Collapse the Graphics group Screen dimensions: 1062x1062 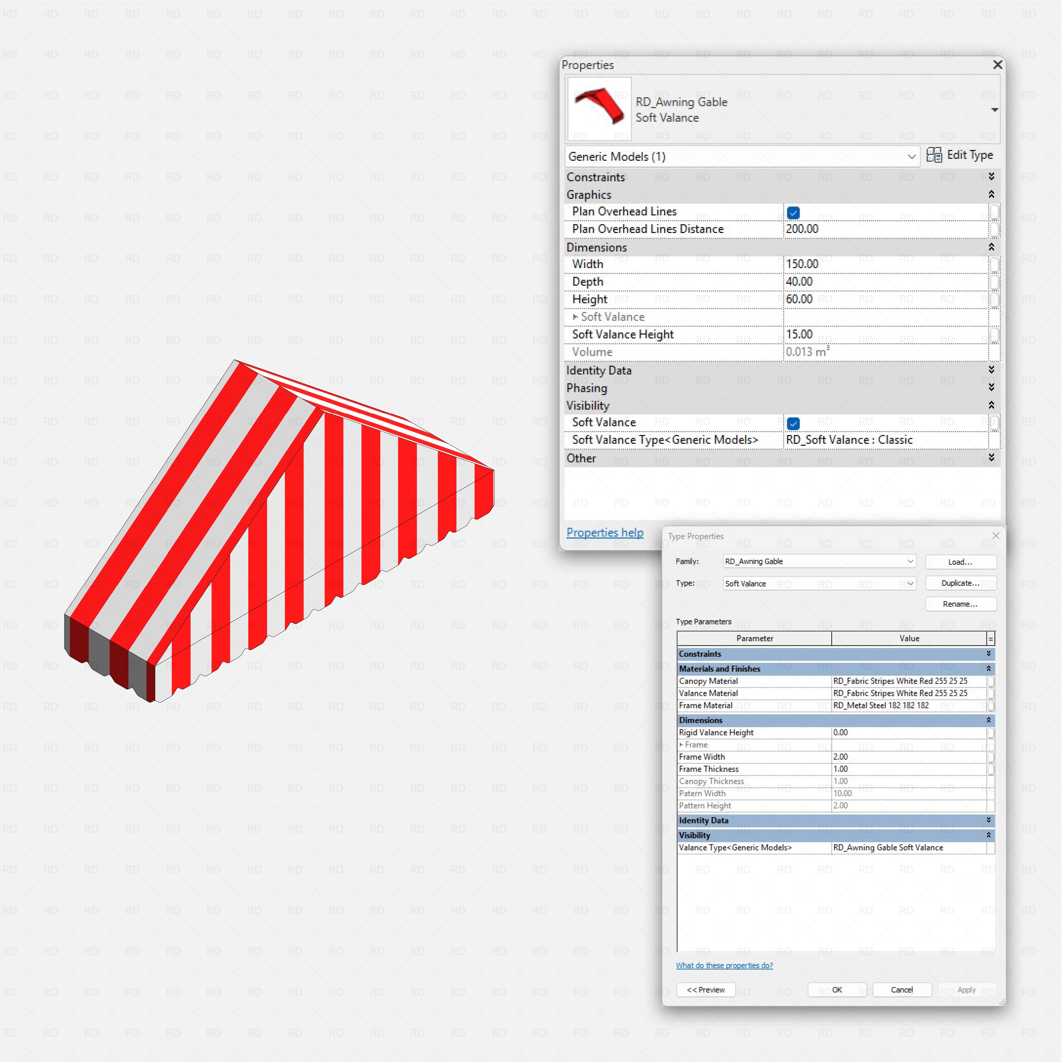click(991, 194)
